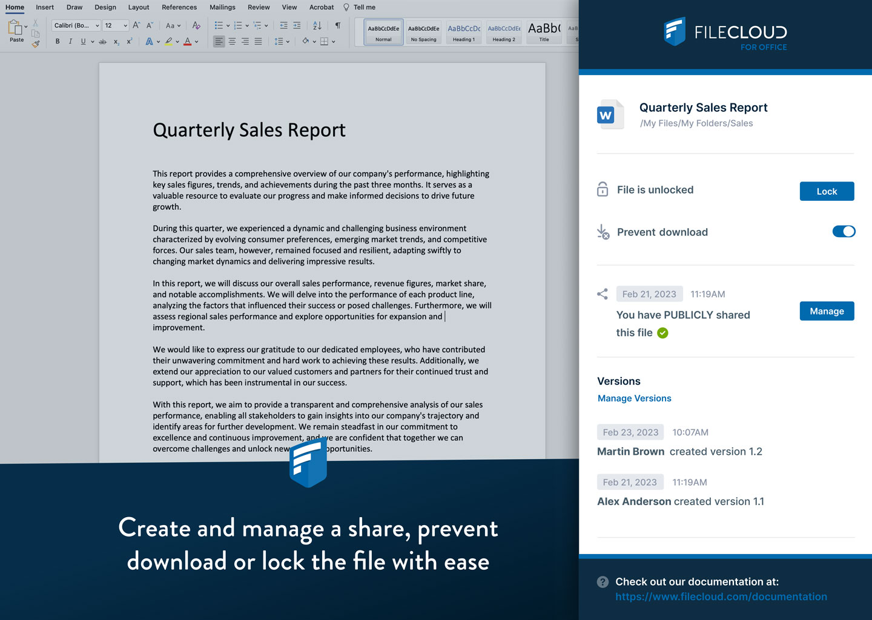Toggle bold formatting in the ribbon
Image resolution: width=872 pixels, height=620 pixels.
coord(57,41)
